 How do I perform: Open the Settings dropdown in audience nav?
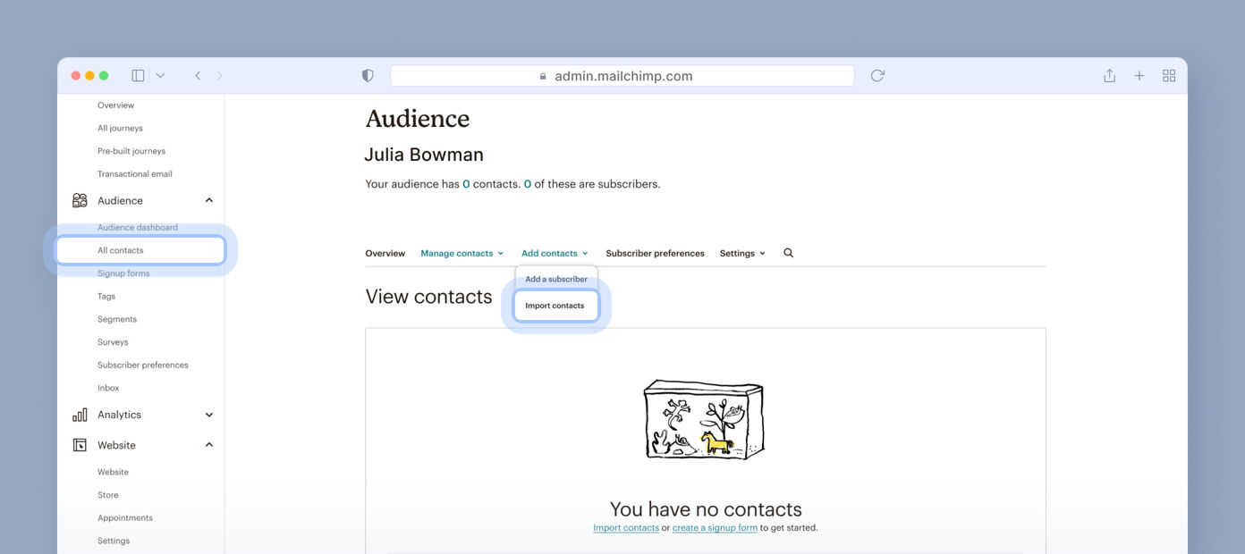742,254
